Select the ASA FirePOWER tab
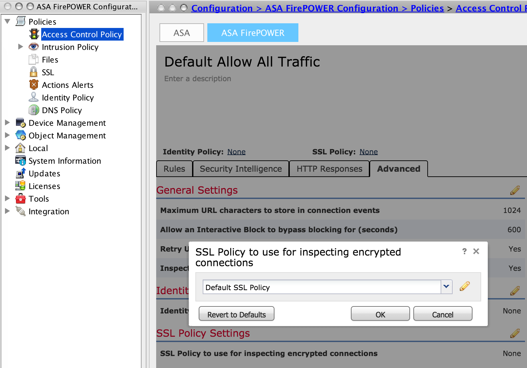 pos(253,33)
